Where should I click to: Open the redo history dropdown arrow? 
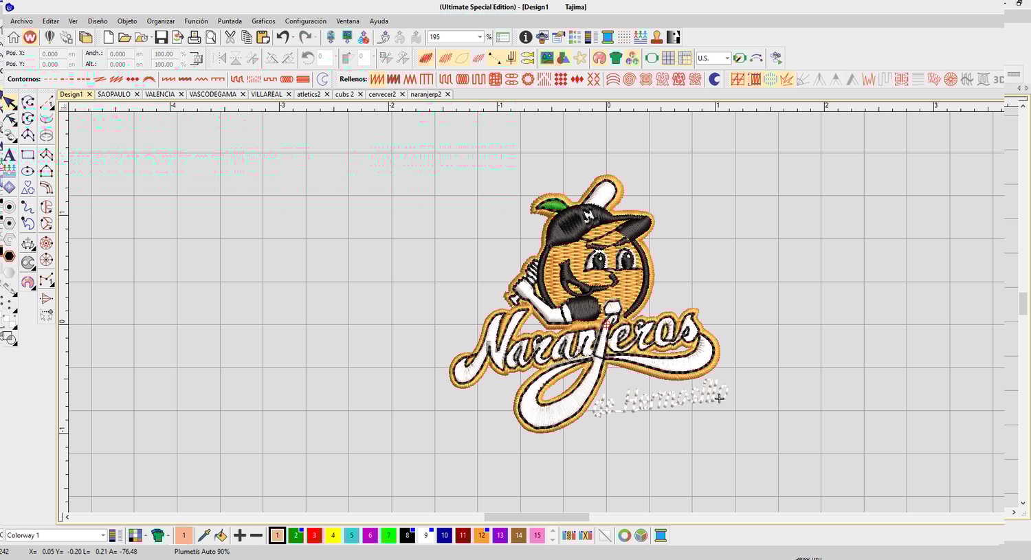click(315, 37)
